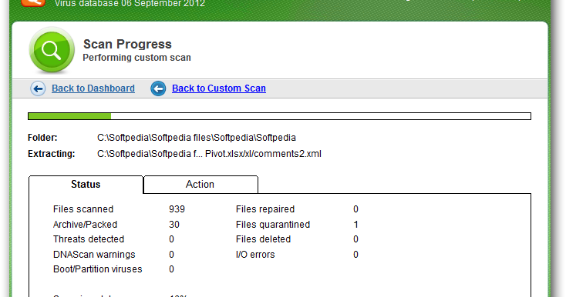Select the Scan Progress heading
566x297 pixels.
(x=127, y=44)
